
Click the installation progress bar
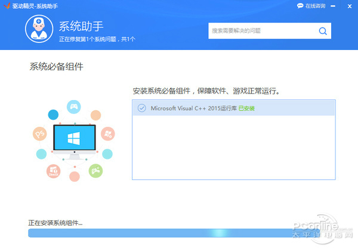tap(174, 233)
